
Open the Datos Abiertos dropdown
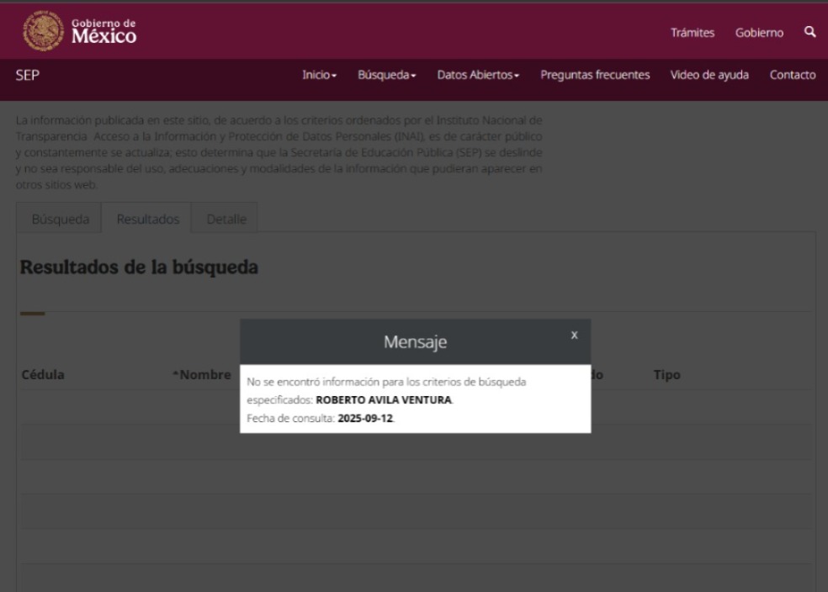(478, 75)
